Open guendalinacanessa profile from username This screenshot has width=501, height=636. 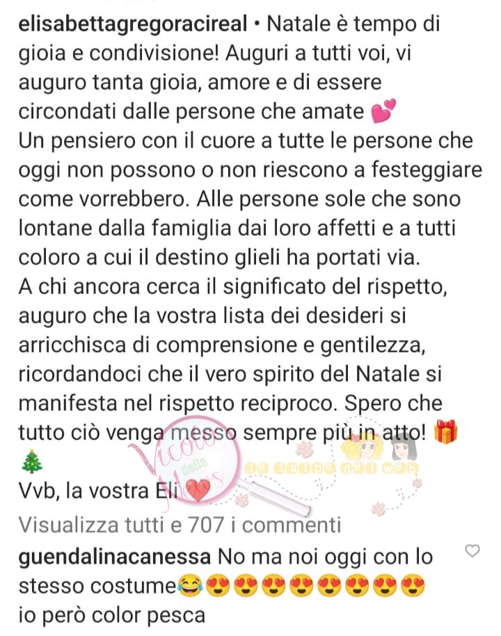click(x=115, y=557)
